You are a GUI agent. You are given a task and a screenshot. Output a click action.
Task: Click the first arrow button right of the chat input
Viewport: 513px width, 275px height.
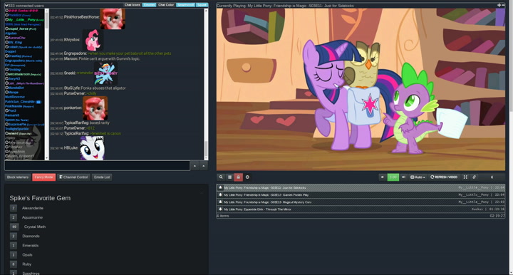(x=195, y=166)
